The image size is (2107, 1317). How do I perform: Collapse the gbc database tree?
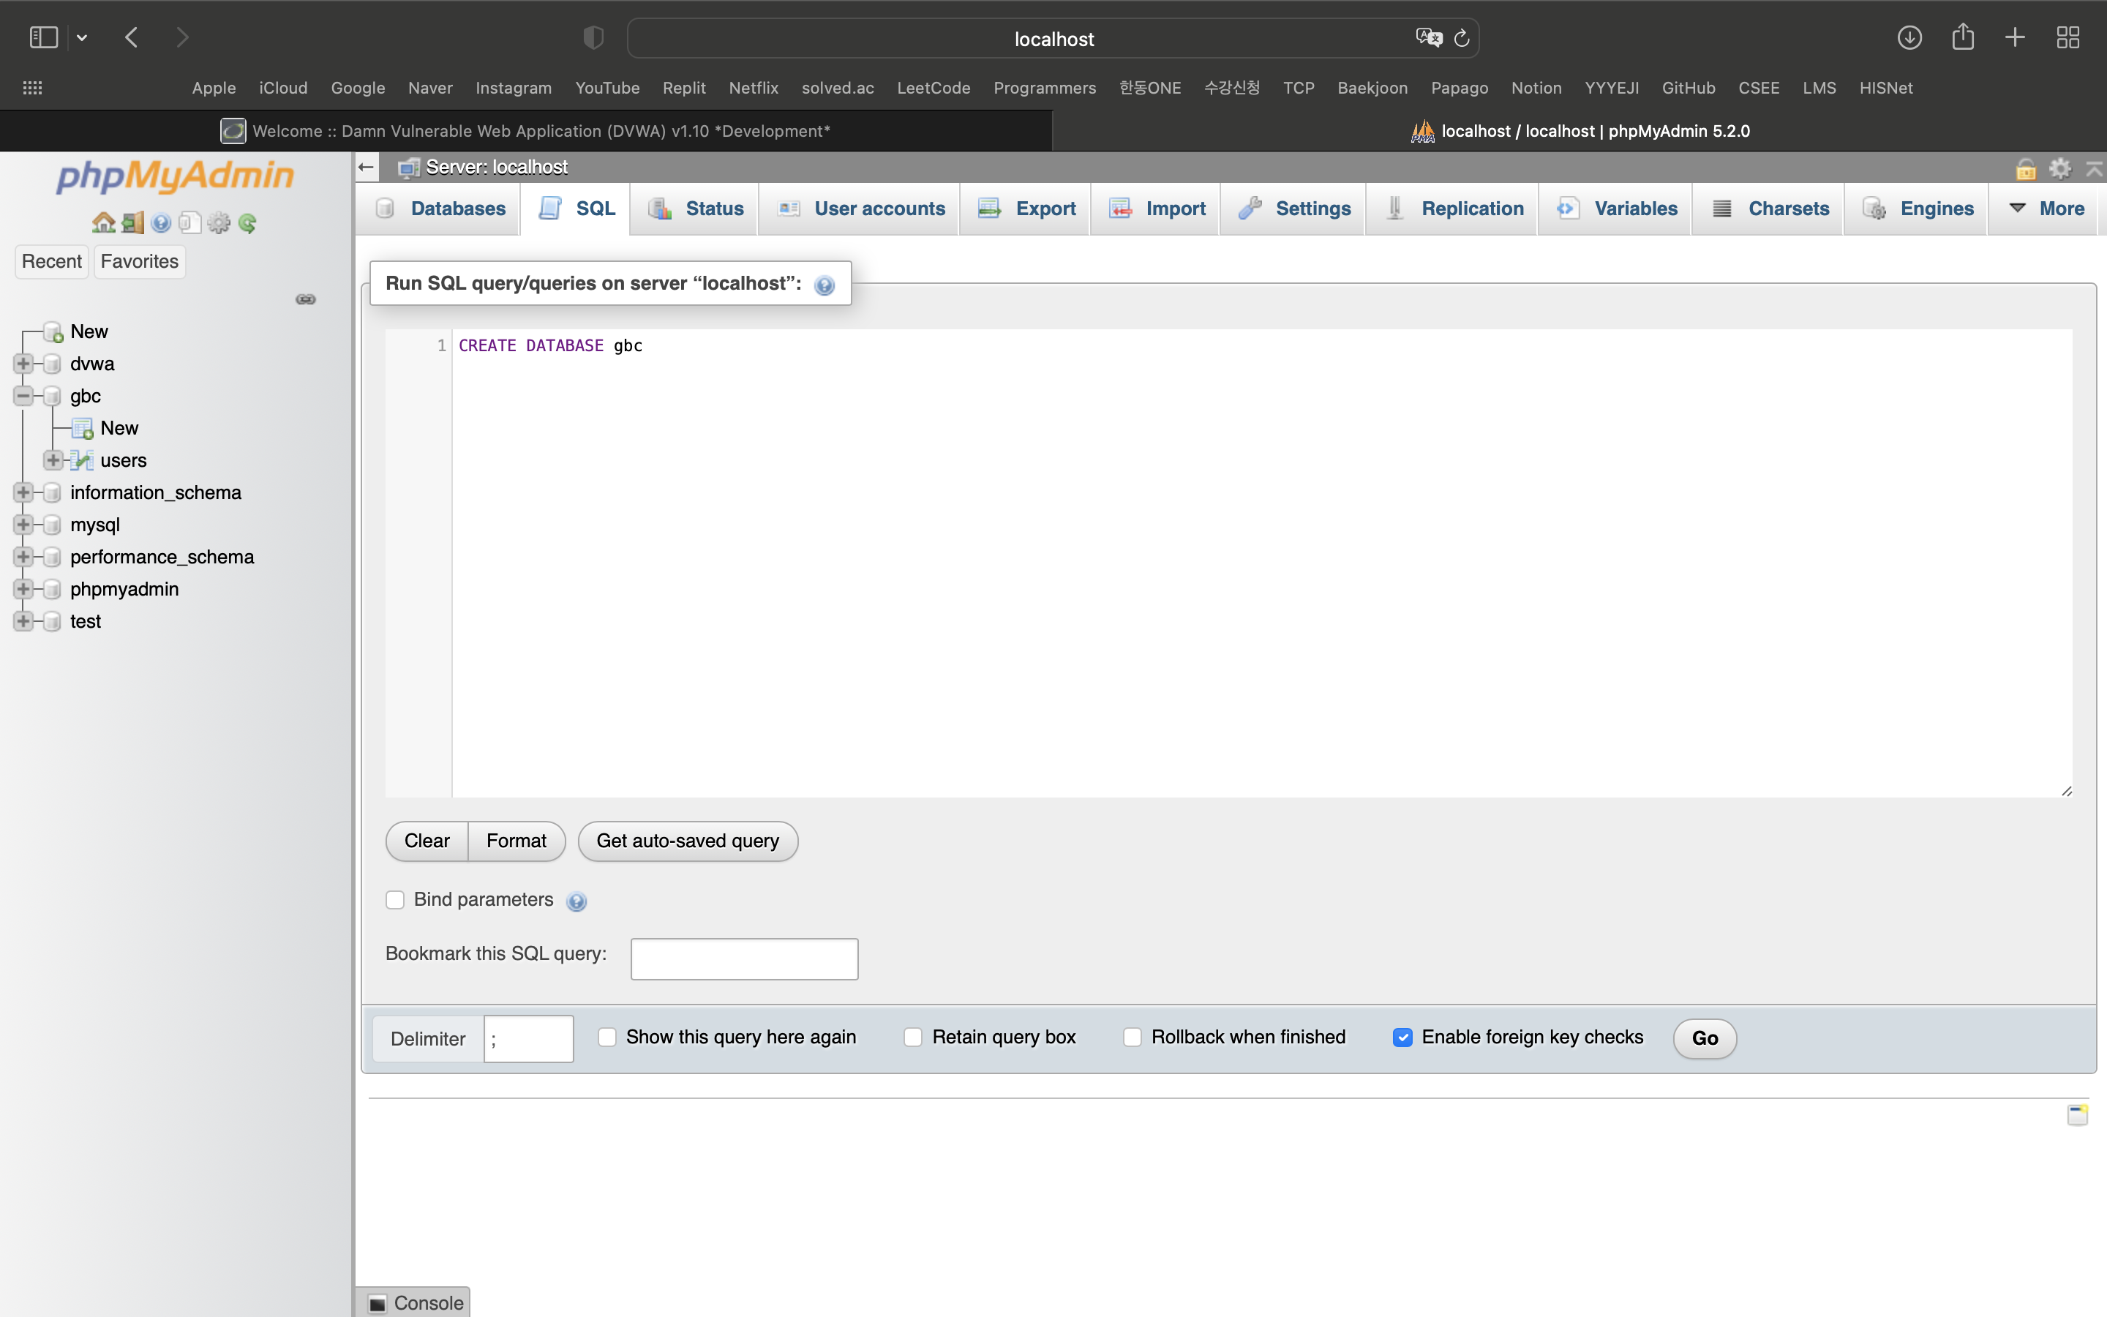(x=23, y=397)
